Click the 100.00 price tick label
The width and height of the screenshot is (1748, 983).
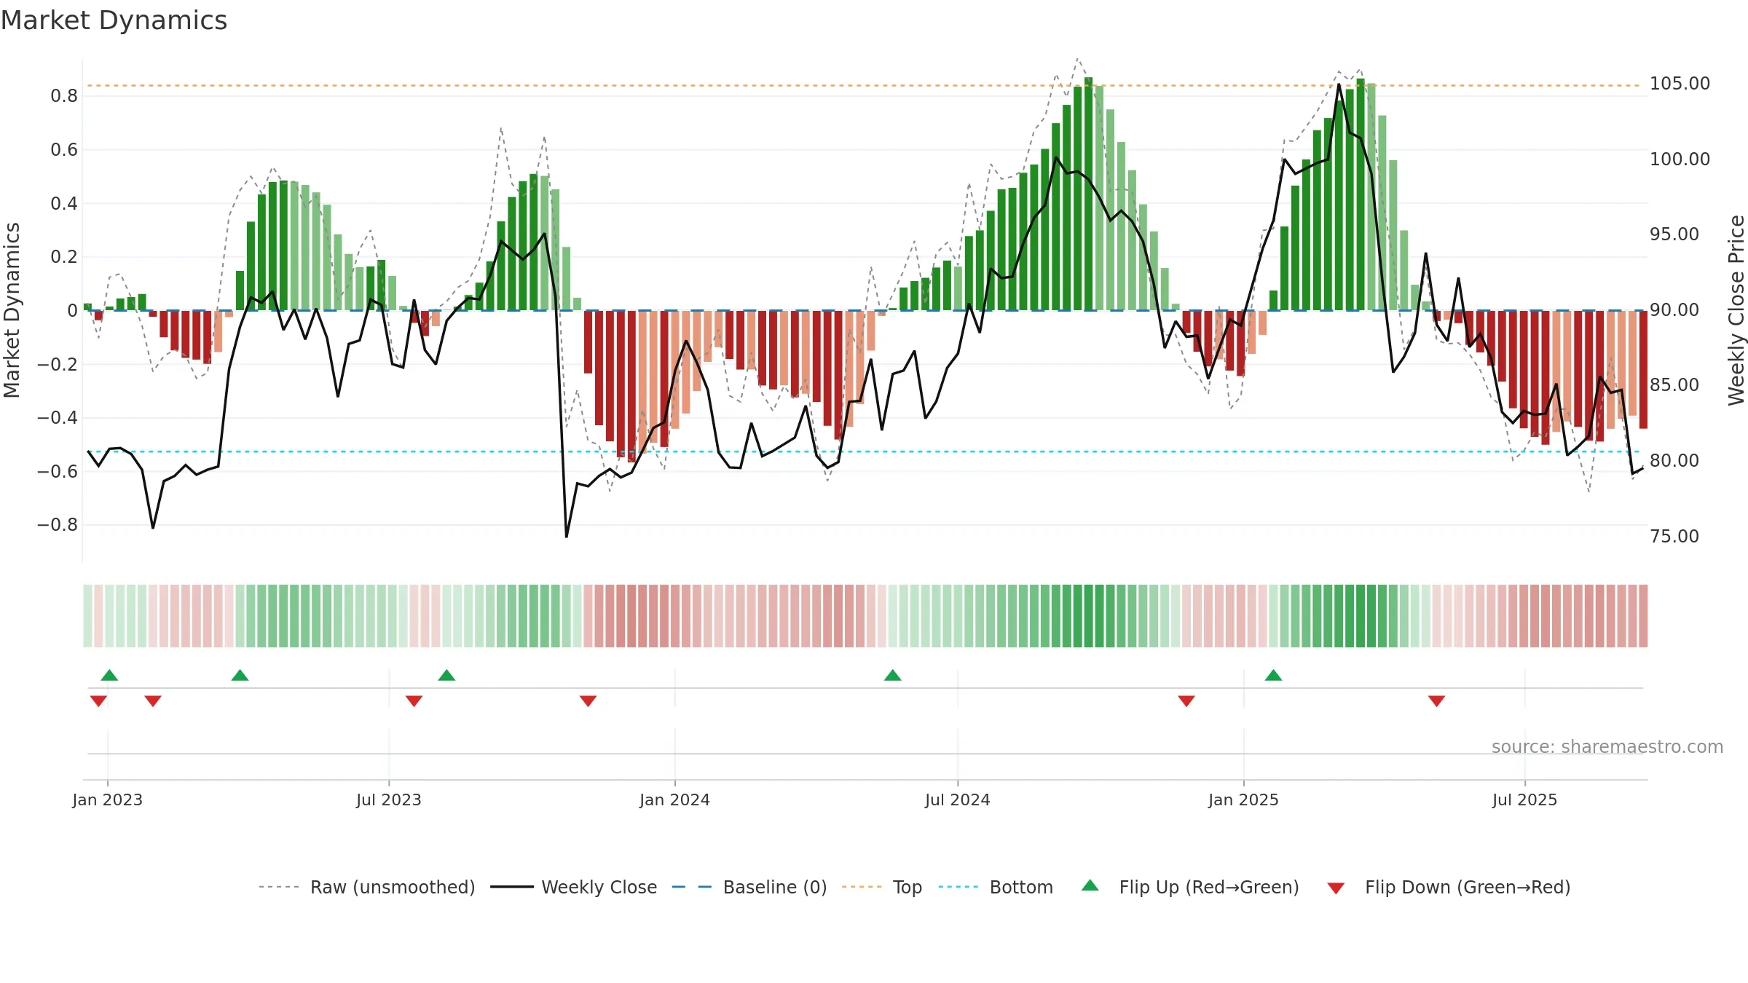[1680, 159]
